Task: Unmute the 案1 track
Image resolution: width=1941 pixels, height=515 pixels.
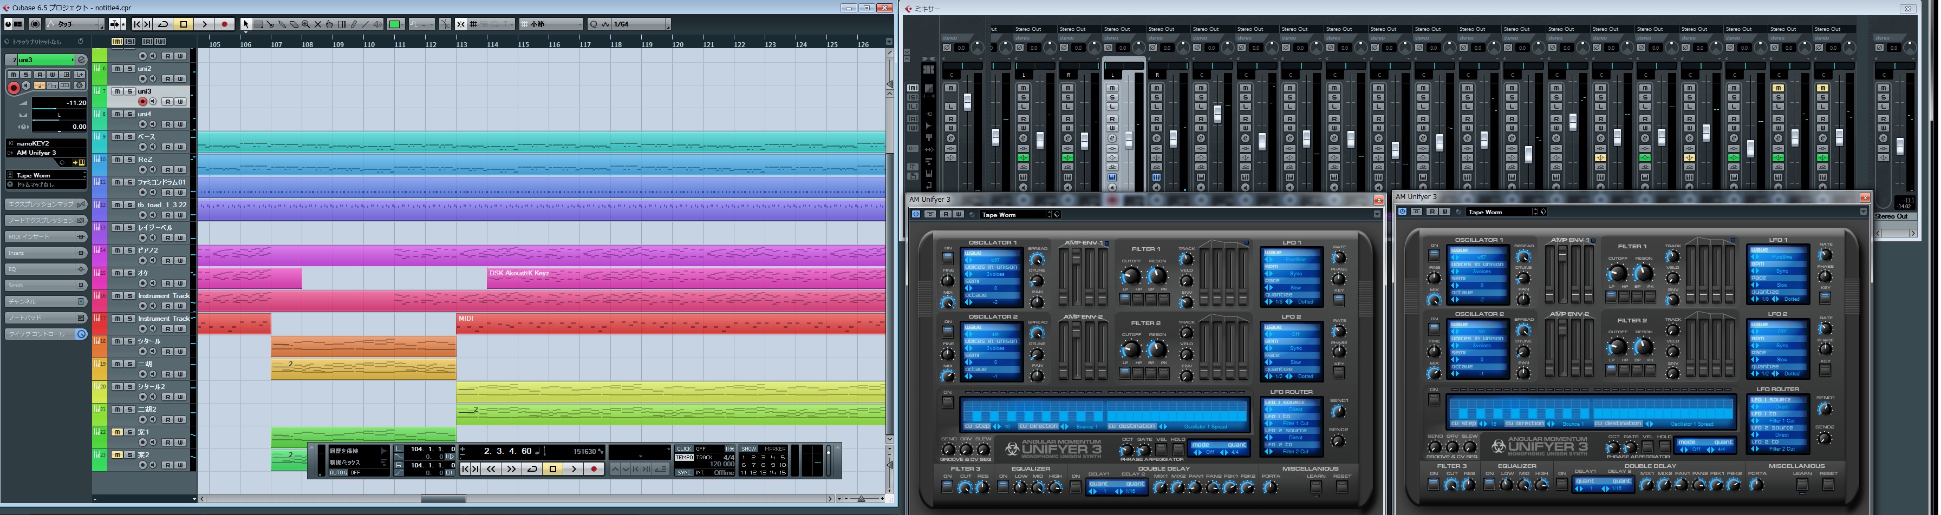Action: pyautogui.click(x=117, y=432)
